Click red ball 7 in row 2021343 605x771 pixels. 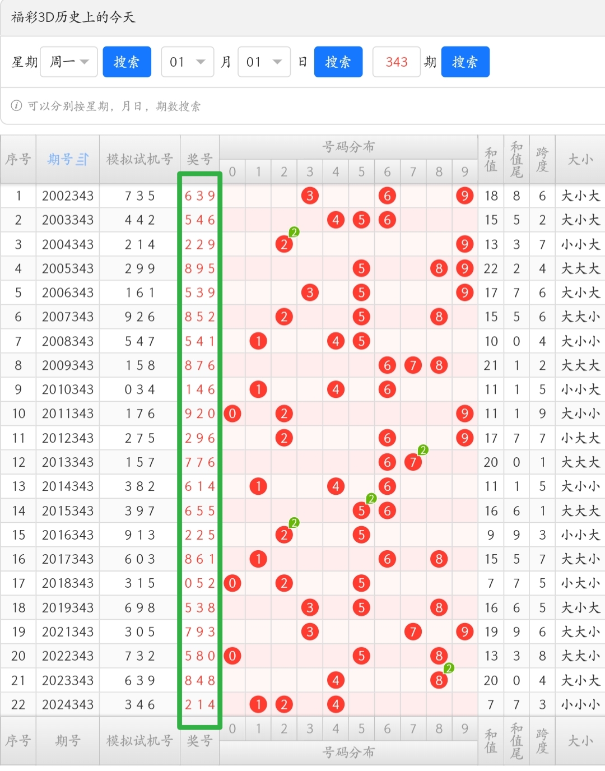point(413,632)
